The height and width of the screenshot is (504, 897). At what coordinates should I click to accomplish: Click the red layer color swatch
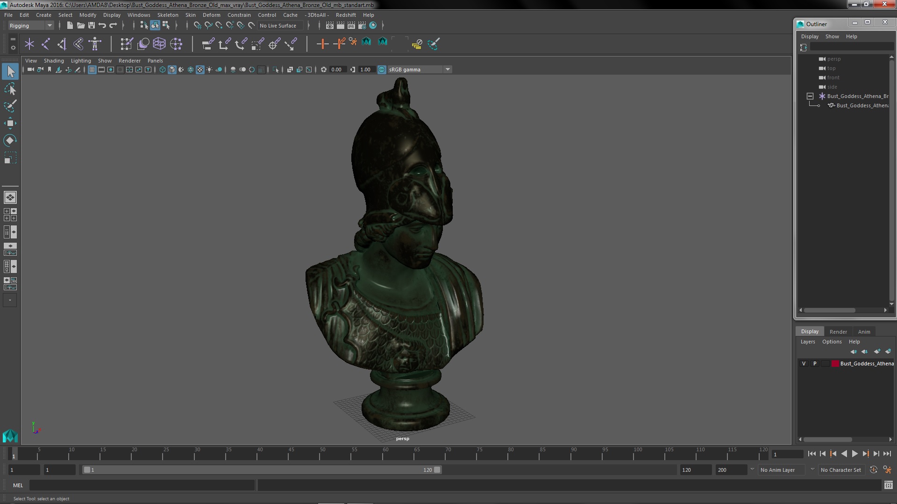(x=835, y=364)
